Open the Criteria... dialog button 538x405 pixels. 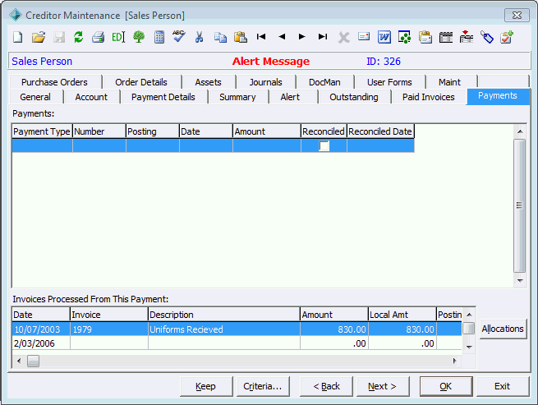(263, 386)
